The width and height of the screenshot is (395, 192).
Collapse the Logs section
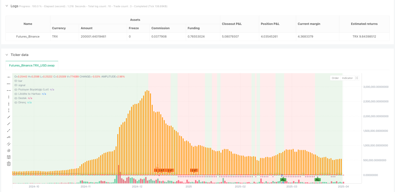[7, 6]
